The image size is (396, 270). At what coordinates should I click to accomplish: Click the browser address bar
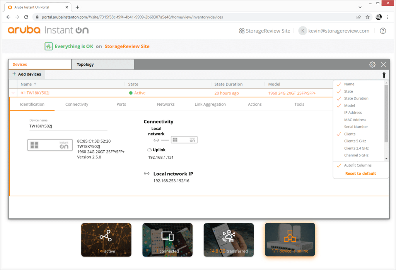tap(195, 17)
